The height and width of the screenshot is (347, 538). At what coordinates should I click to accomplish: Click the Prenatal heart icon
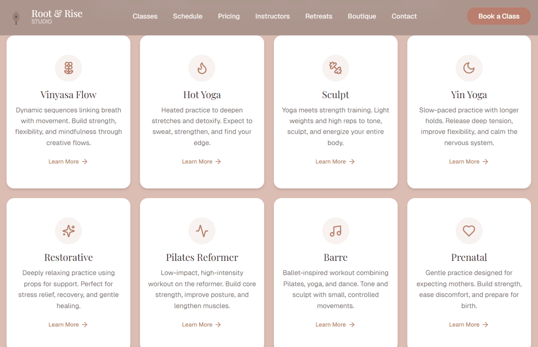[x=469, y=231]
